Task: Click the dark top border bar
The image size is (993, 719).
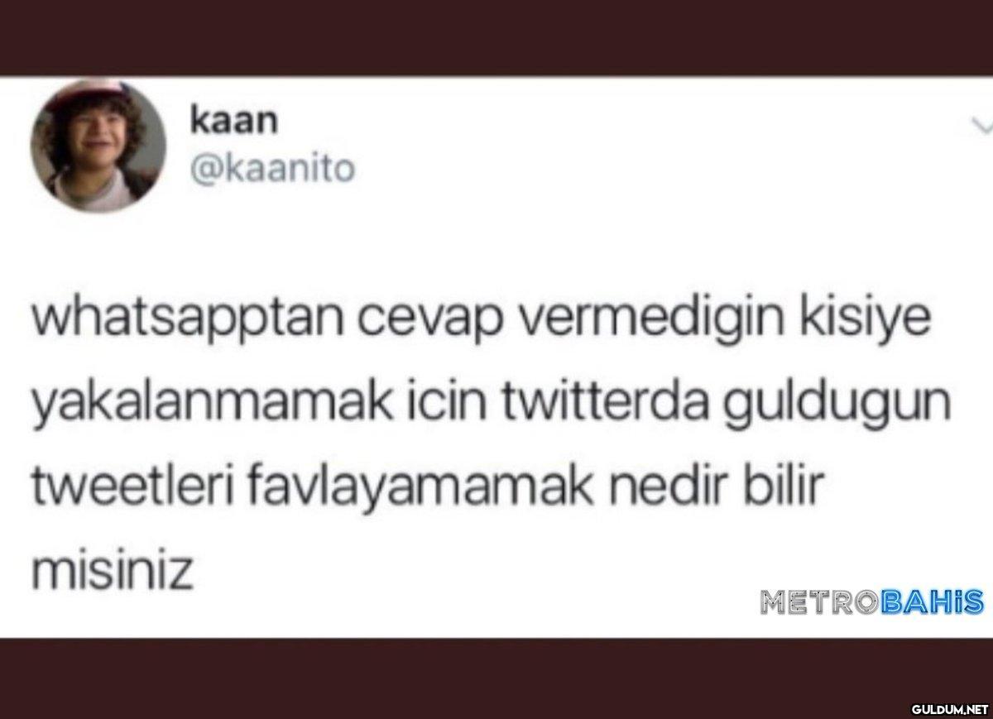Action: coord(496,37)
